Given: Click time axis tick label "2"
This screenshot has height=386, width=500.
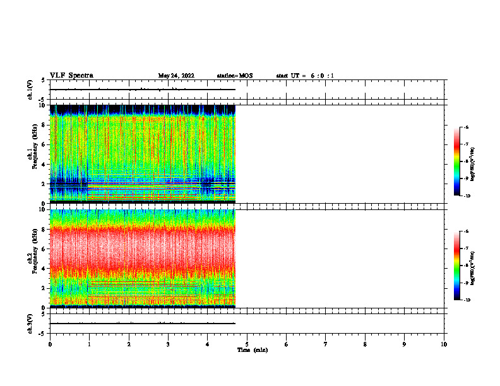Looking at the screenshot, I should tap(129, 344).
